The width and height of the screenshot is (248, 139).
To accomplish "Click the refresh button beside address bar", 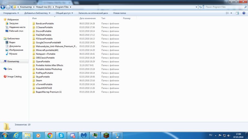I will coord(200,7).
